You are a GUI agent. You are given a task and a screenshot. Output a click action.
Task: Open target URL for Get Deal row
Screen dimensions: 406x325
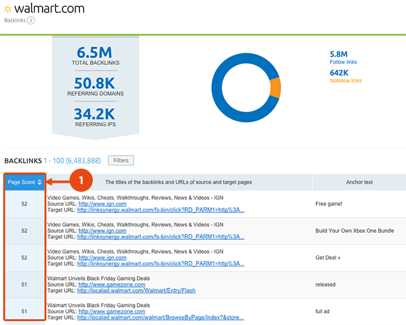161,264
